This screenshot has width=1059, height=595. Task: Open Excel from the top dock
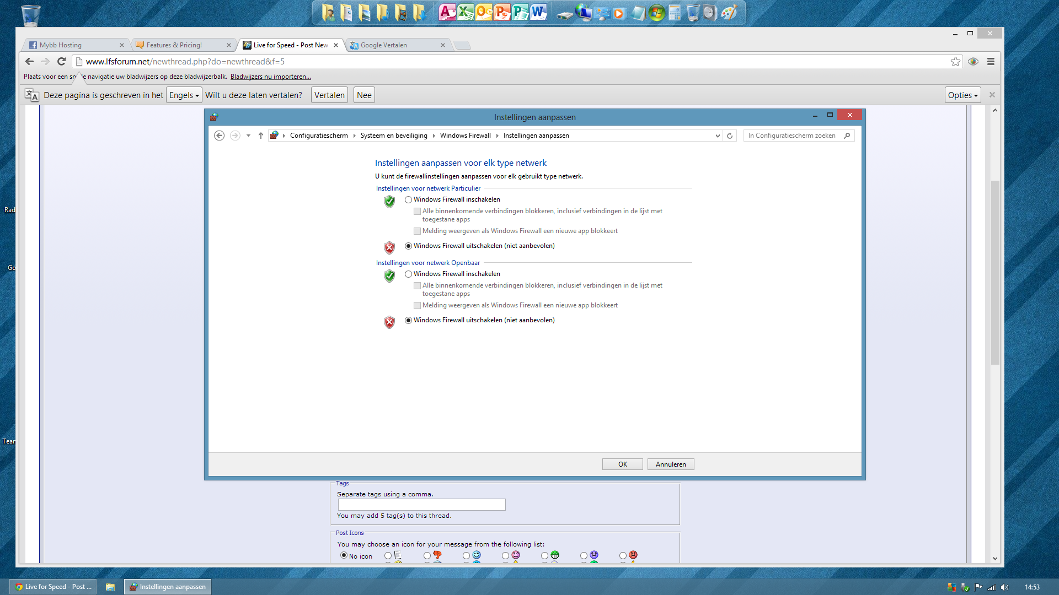tap(465, 12)
